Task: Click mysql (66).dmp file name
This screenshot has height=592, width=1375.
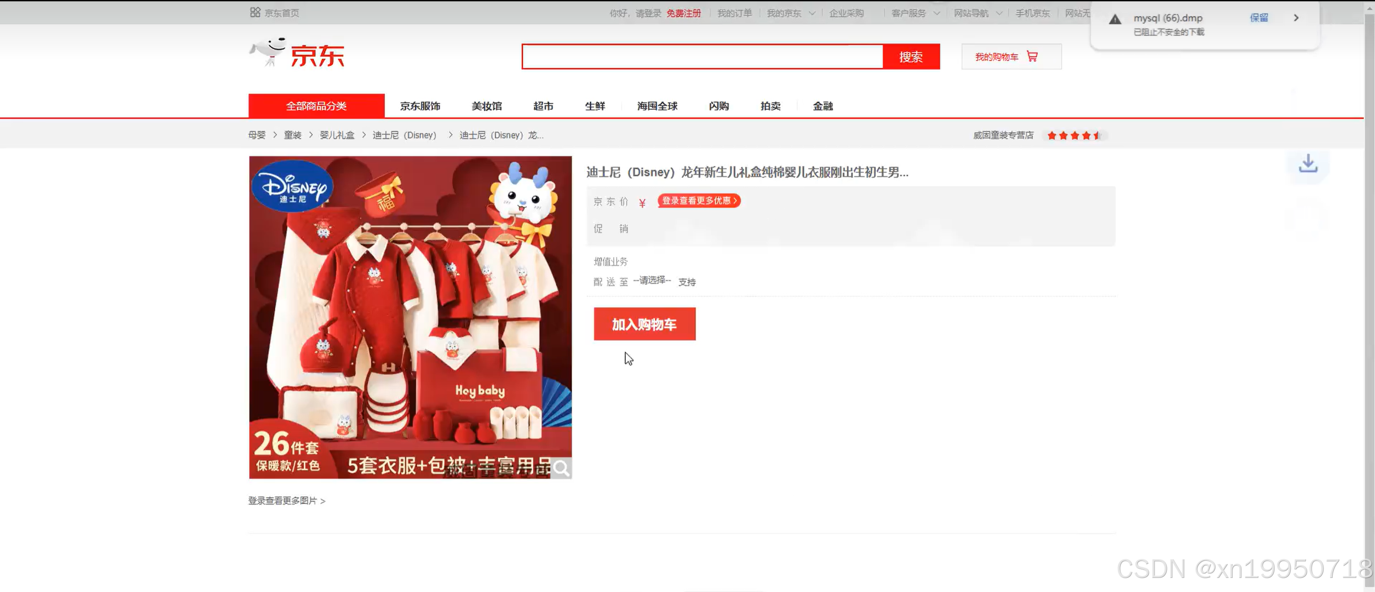Action: pyautogui.click(x=1168, y=18)
